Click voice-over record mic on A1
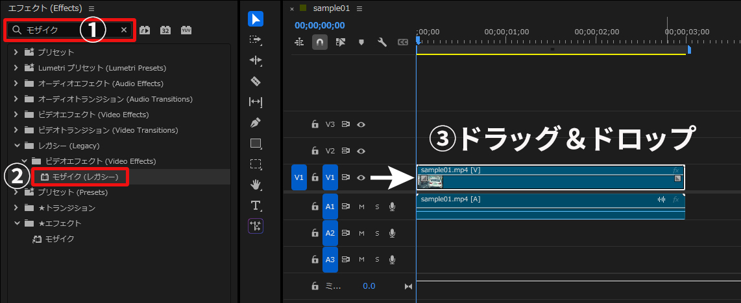This screenshot has width=741, height=303. click(x=393, y=207)
